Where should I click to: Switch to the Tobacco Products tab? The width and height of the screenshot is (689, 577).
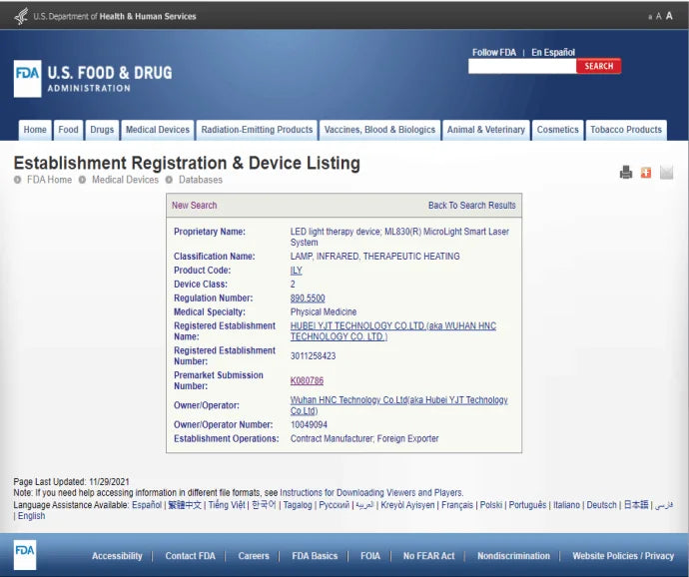[625, 130]
